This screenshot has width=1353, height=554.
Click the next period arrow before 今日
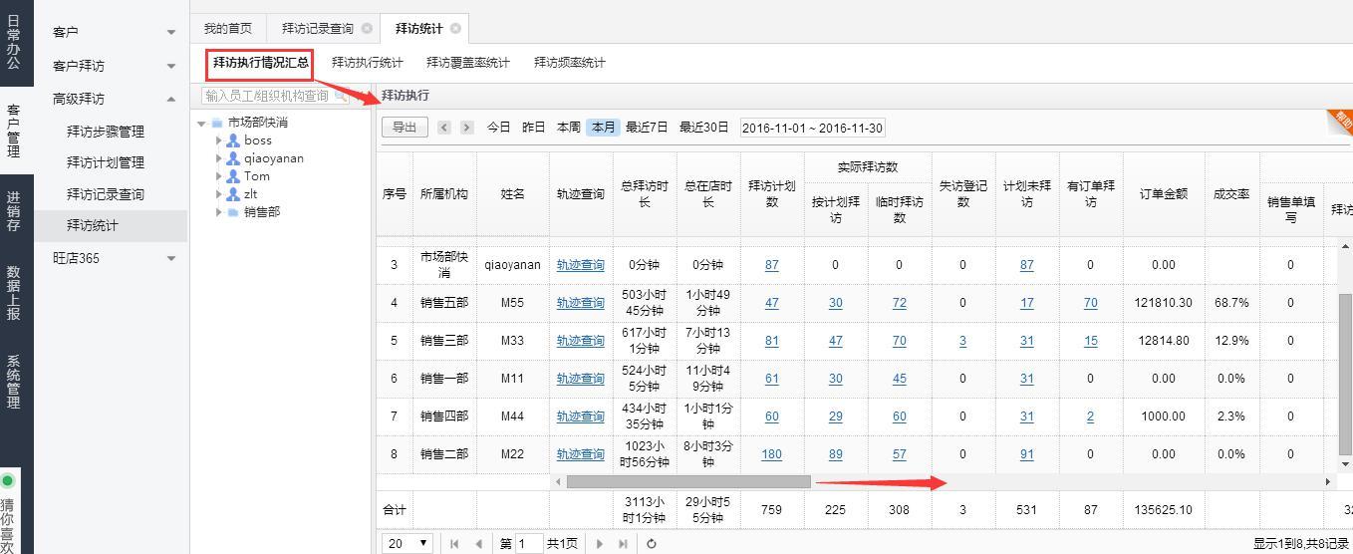466,128
